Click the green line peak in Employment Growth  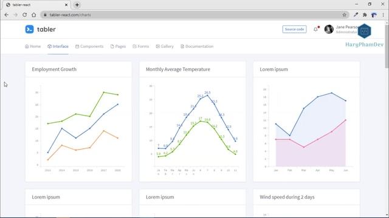pyautogui.click(x=104, y=92)
